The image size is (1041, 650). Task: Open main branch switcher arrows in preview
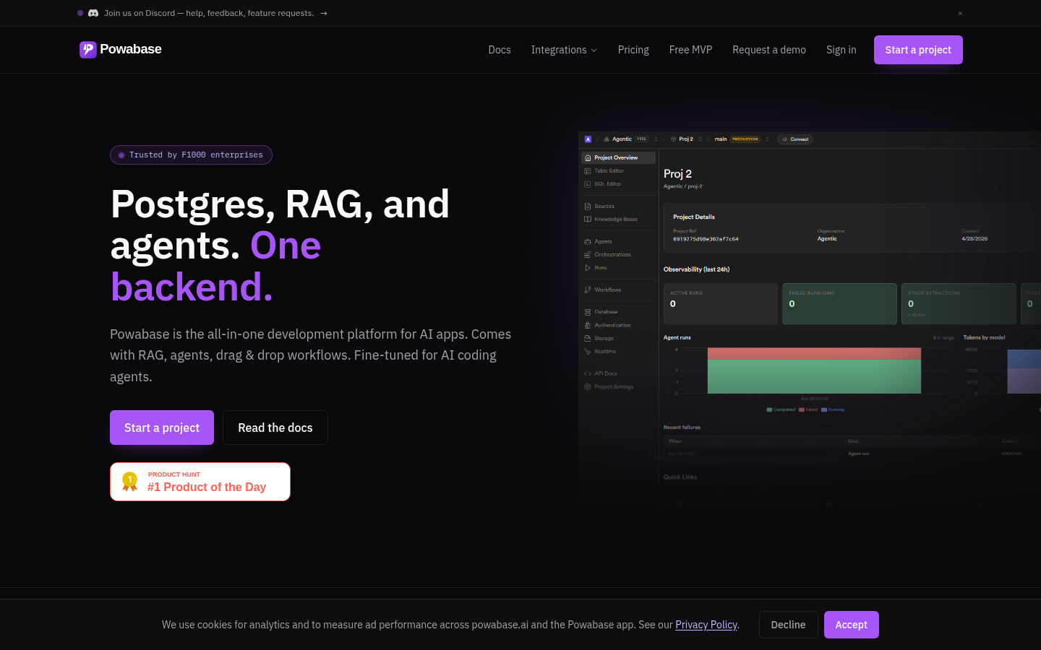767,139
